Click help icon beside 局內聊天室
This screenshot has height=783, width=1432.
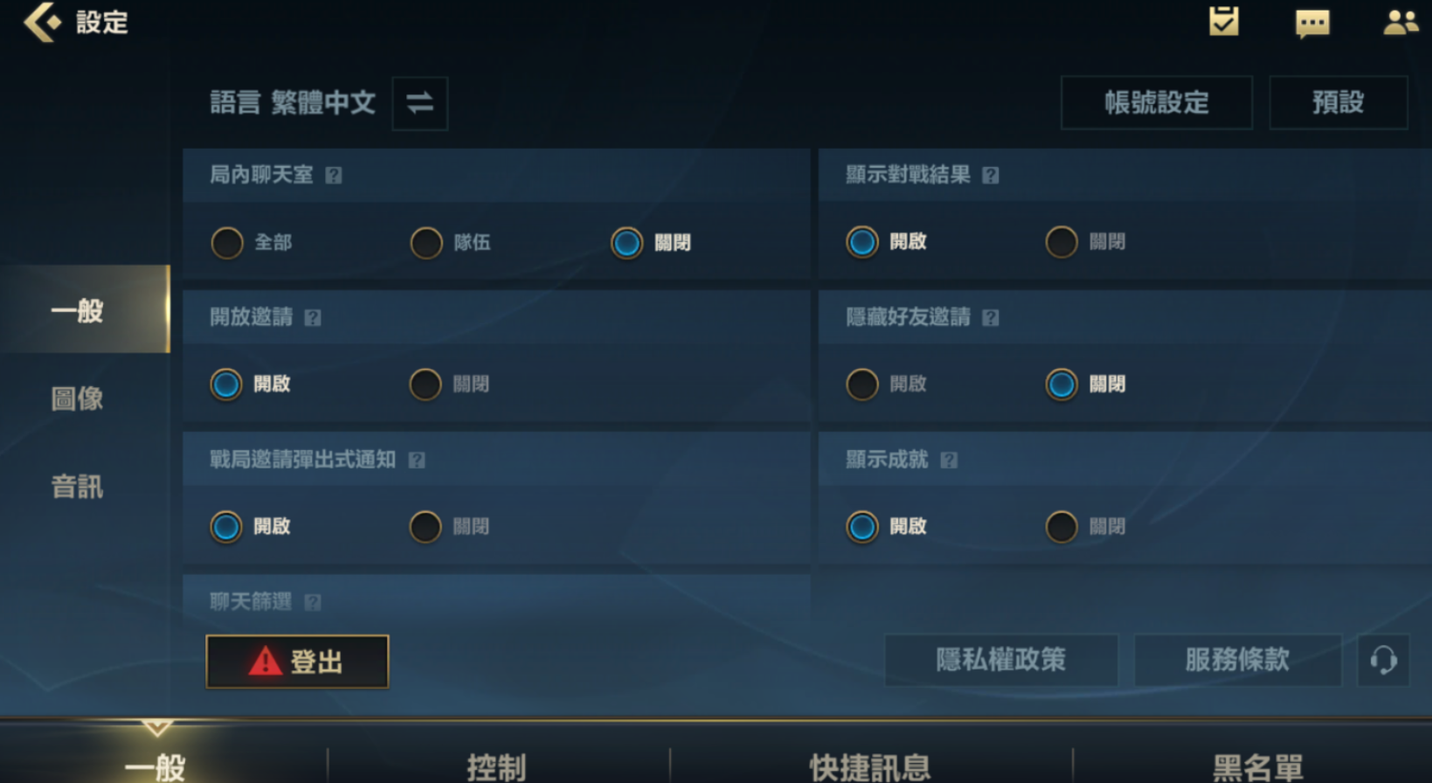click(334, 176)
